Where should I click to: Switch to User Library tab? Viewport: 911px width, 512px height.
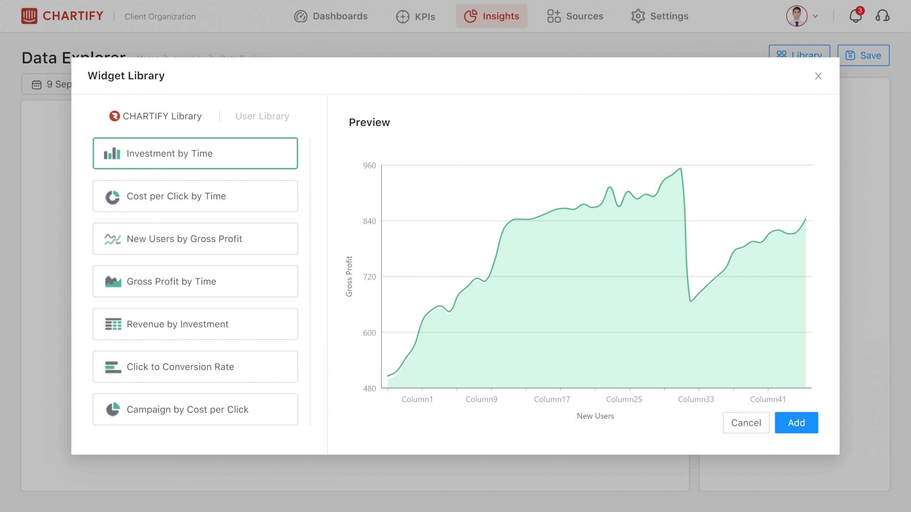coord(262,116)
